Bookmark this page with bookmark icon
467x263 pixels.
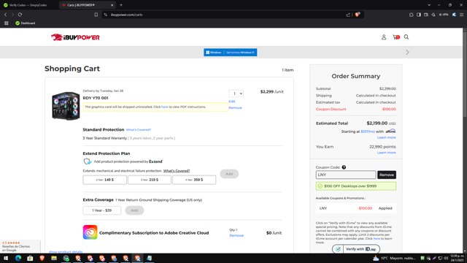(96, 15)
